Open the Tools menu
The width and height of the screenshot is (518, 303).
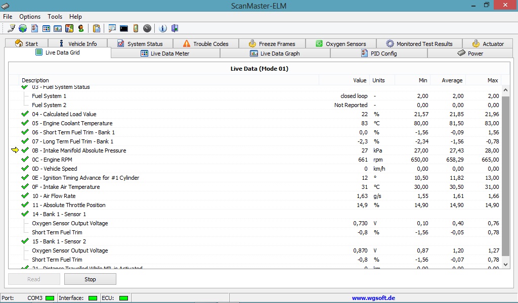(x=55, y=17)
